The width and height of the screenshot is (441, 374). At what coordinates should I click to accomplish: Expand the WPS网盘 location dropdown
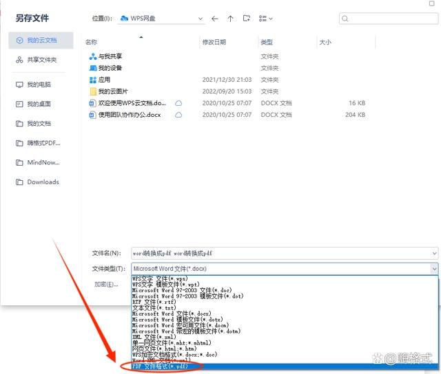201,19
